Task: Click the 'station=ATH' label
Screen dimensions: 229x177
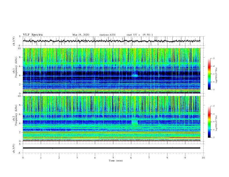Action: (x=107, y=35)
